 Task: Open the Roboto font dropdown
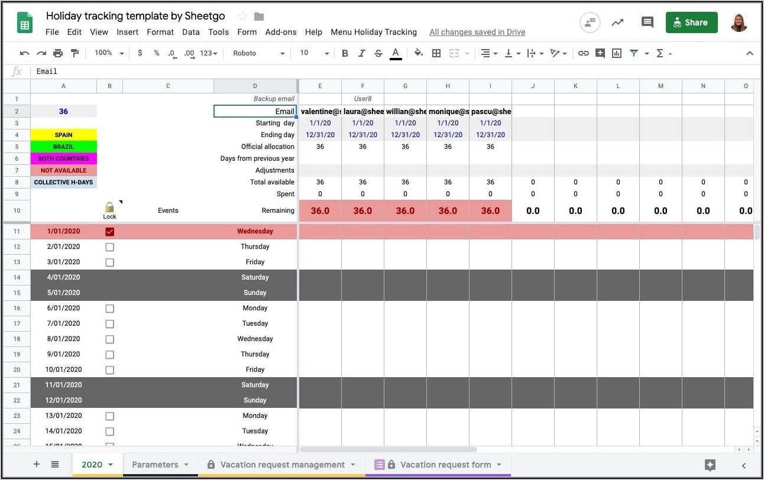click(258, 53)
